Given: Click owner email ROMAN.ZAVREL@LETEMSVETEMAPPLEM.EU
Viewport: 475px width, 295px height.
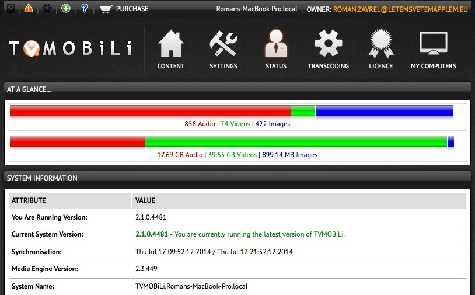Looking at the screenshot, I should tap(400, 9).
